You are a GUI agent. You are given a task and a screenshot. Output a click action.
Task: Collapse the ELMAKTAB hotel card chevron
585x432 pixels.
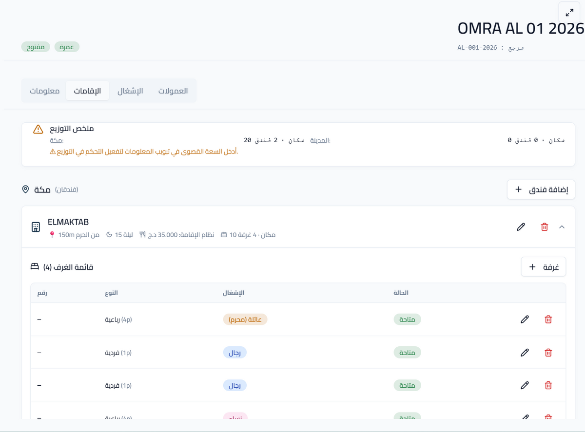click(562, 227)
